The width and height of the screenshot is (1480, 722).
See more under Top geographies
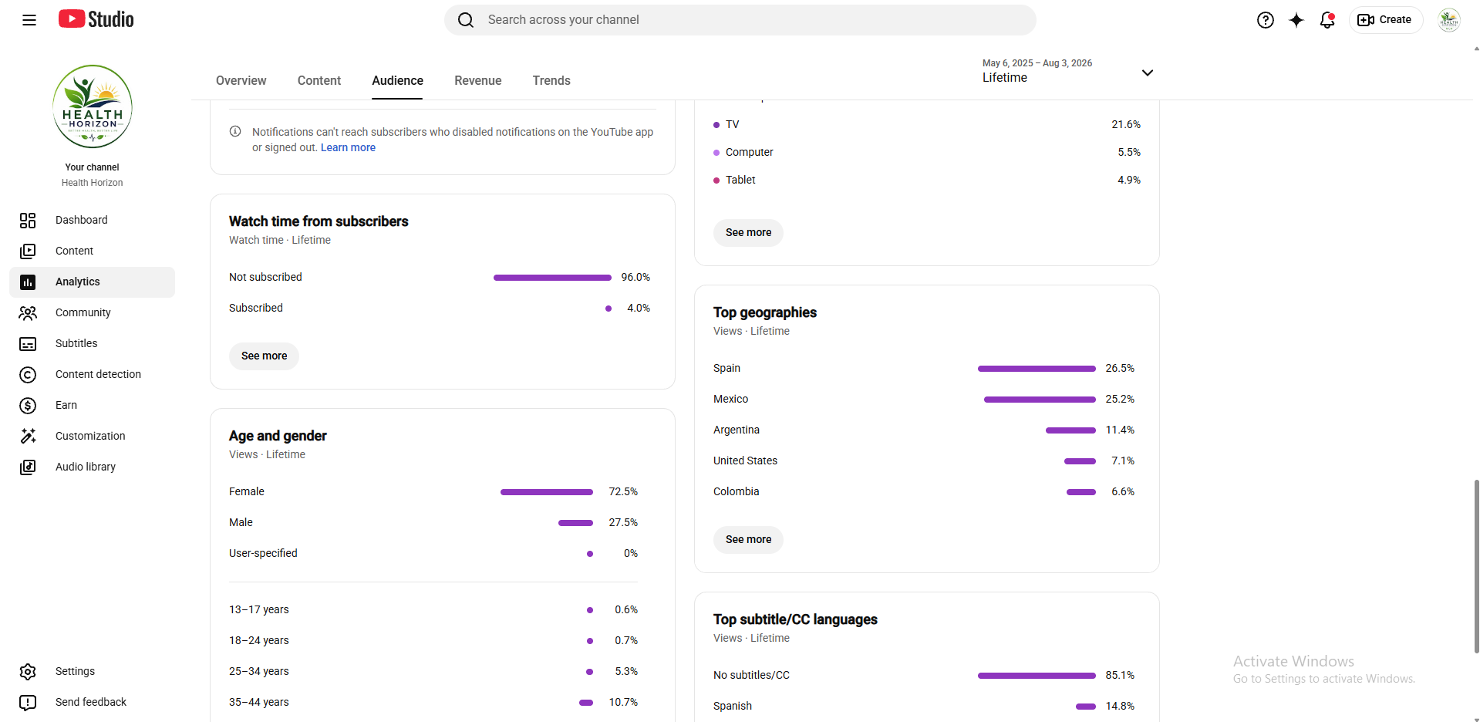748,539
